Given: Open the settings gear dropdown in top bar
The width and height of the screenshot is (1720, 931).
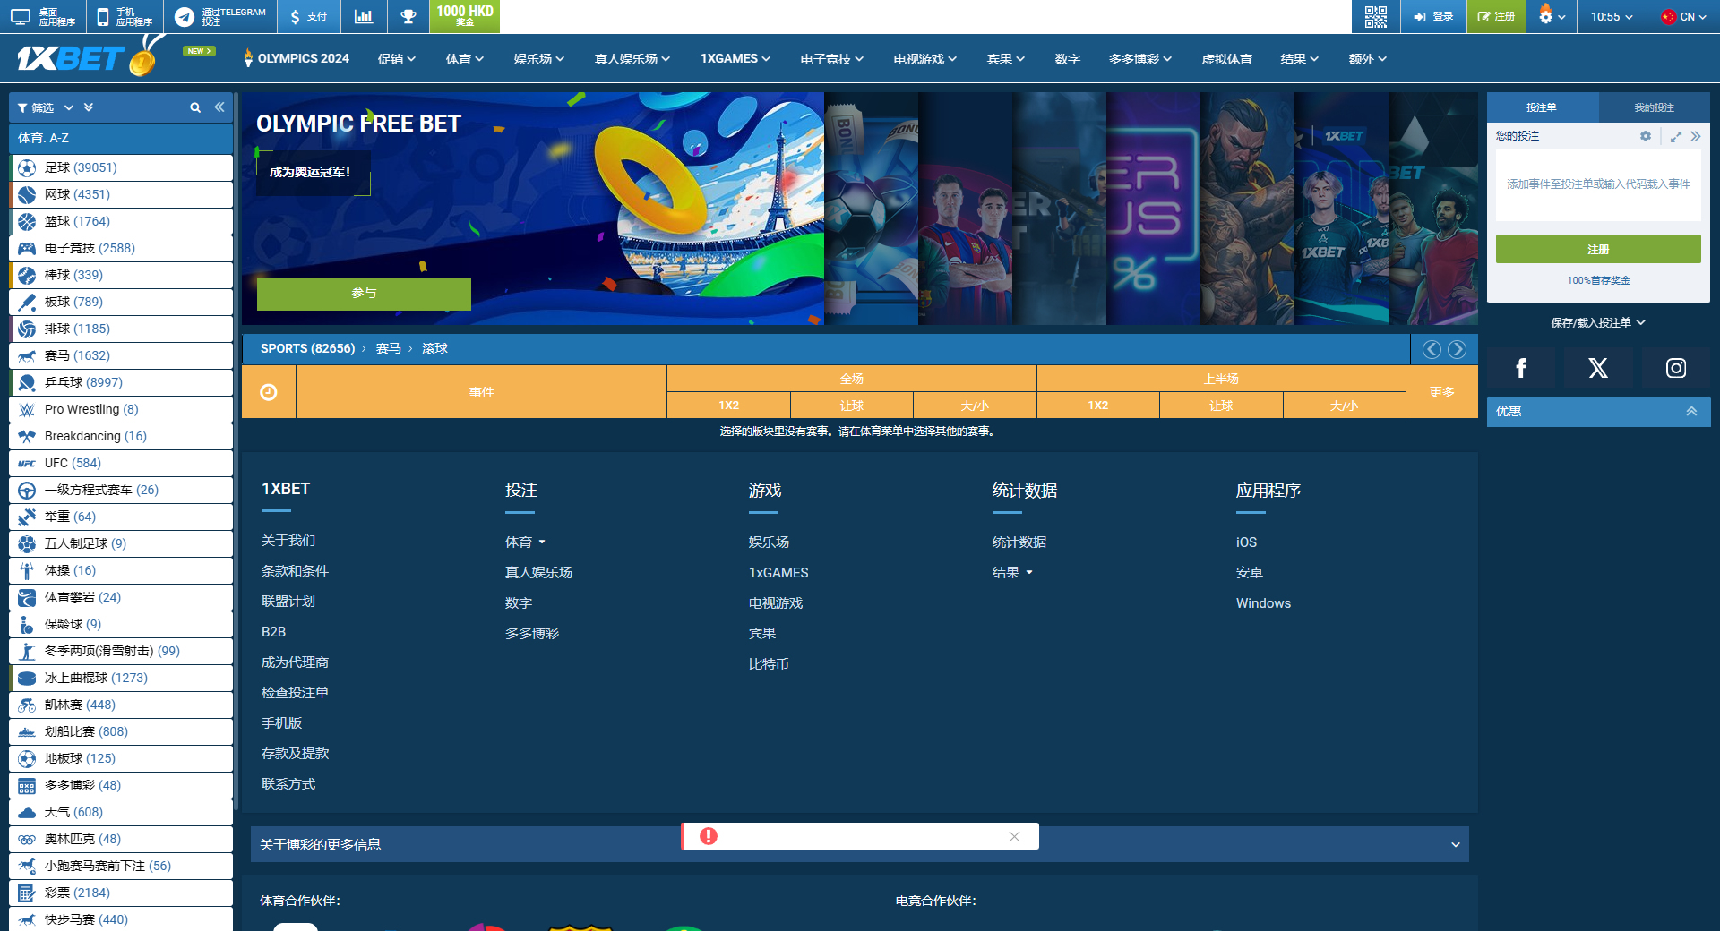Looking at the screenshot, I should click(1552, 16).
